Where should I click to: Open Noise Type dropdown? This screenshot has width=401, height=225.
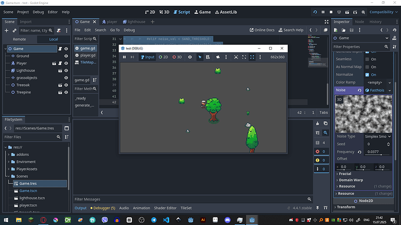(x=378, y=136)
